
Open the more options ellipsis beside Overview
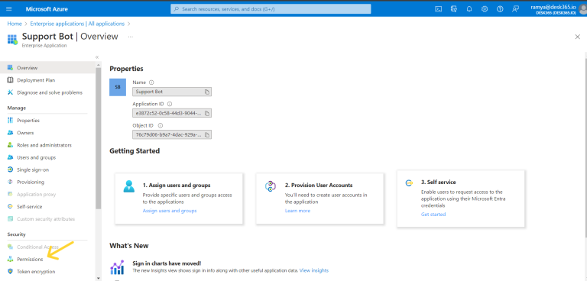click(x=130, y=37)
